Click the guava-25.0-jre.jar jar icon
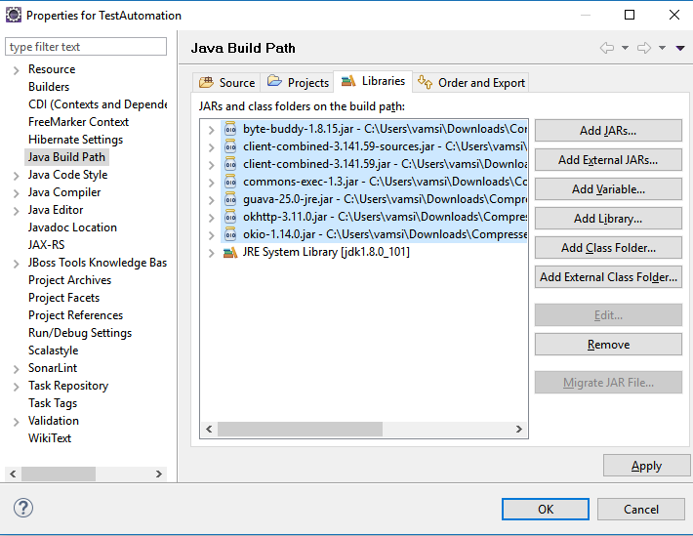The width and height of the screenshot is (693, 536). point(230,199)
